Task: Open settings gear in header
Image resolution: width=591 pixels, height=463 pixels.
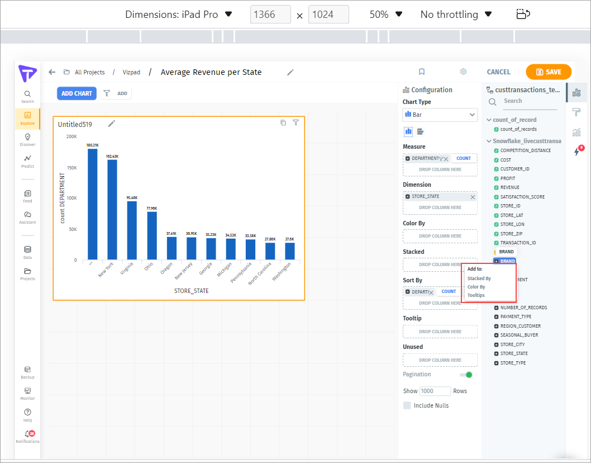Action: pos(463,72)
